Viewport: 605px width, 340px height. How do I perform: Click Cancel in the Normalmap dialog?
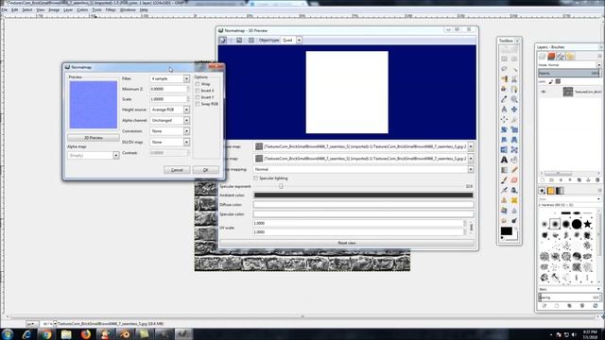177,170
